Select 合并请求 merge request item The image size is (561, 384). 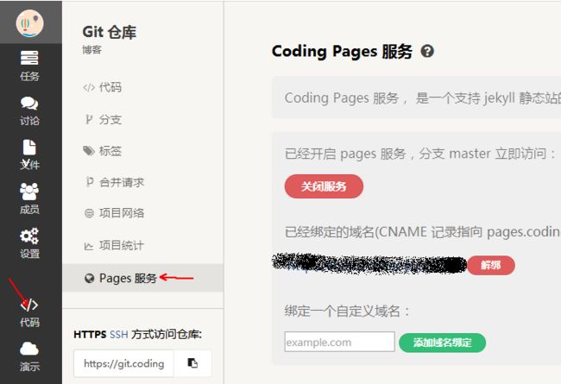coord(115,182)
